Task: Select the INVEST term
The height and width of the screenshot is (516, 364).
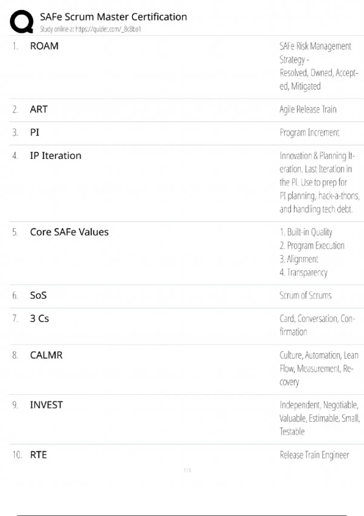Action: (x=46, y=405)
